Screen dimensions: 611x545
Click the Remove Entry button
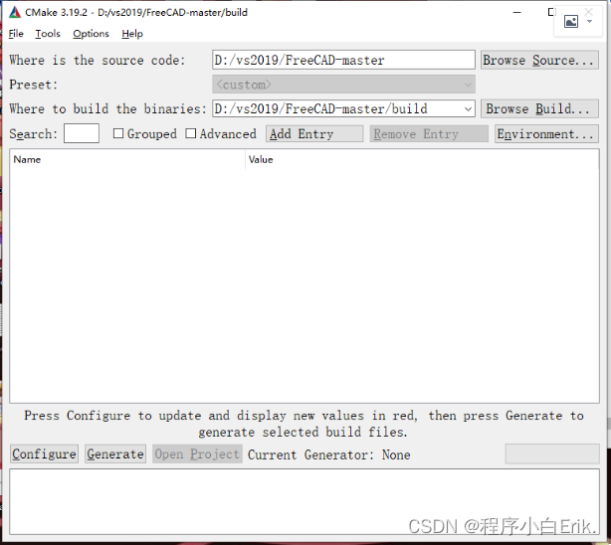click(429, 134)
